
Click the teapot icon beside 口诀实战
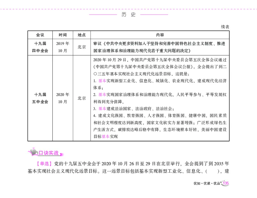point(33,152)
